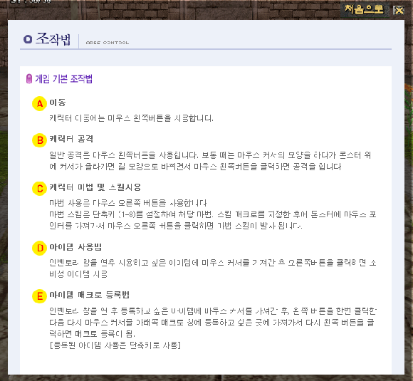
Task: Select the 이동 section heading
Action: [x=58, y=103]
